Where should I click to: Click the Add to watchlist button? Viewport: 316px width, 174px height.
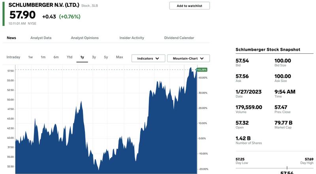(x=190, y=6)
